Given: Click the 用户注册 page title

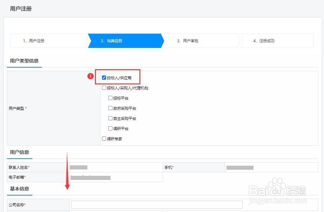Looking at the screenshot, I should coord(21,9).
